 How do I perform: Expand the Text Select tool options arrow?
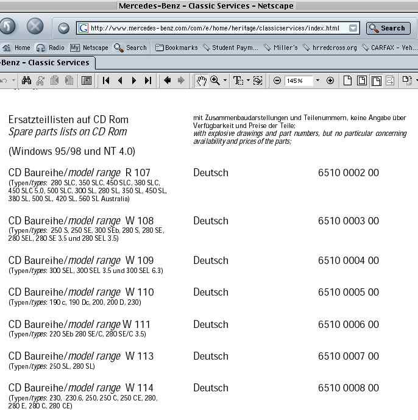(248, 80)
